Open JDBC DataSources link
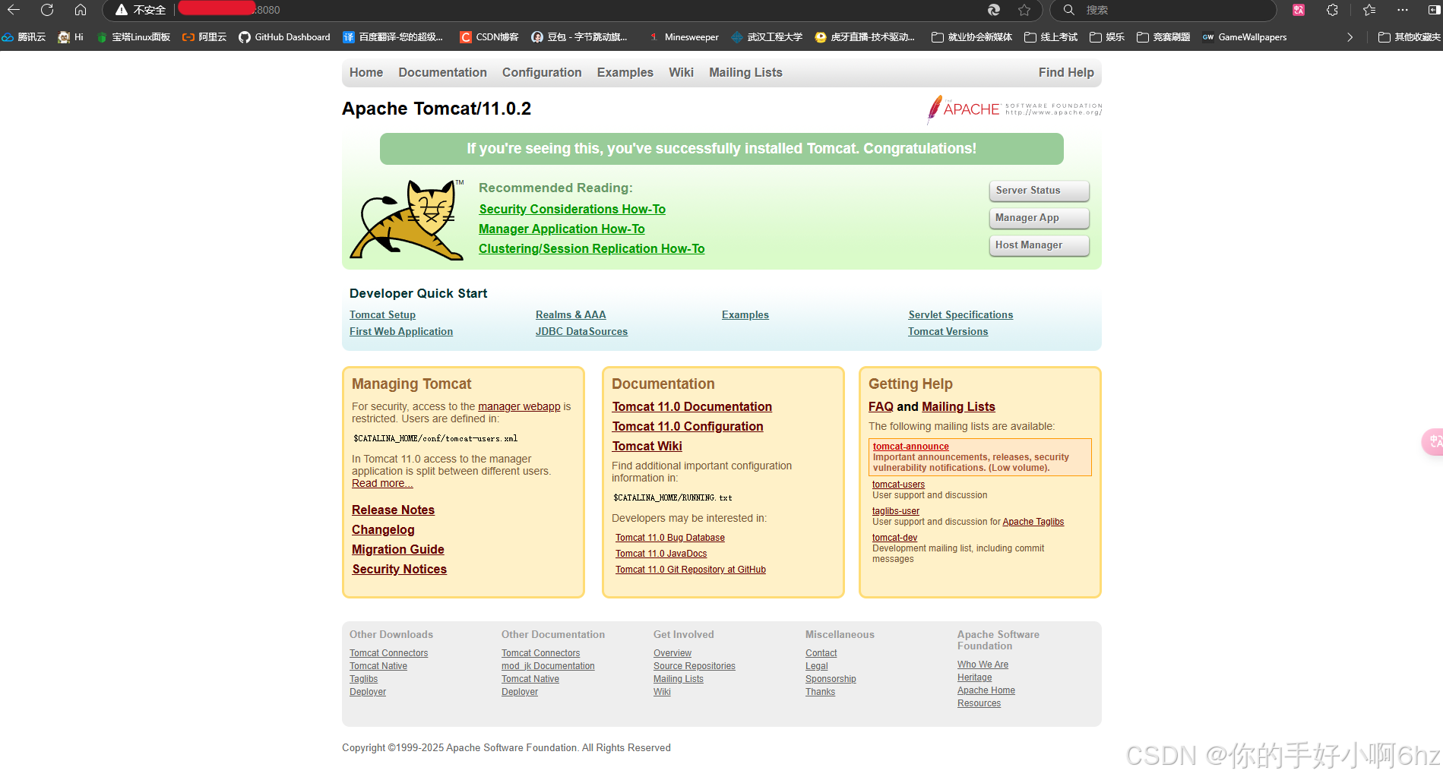The image size is (1443, 780). tap(581, 331)
